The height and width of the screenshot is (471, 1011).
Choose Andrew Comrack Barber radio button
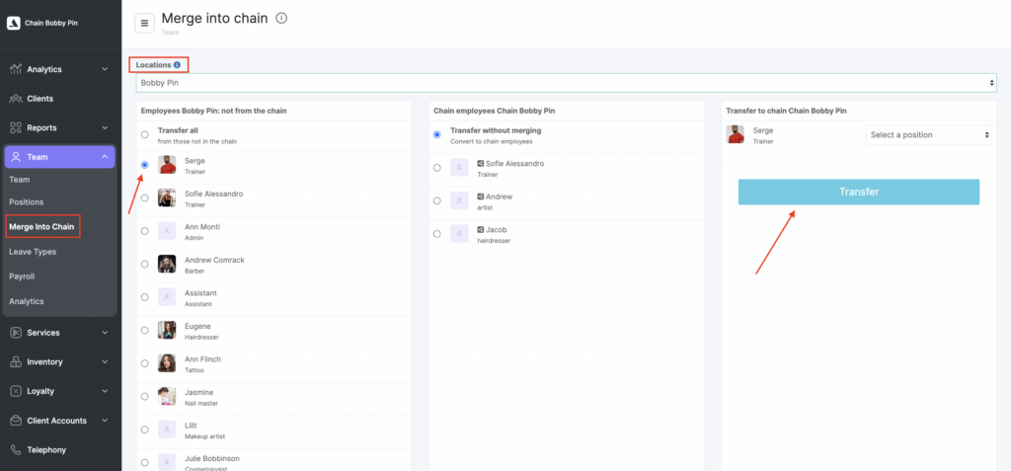145,264
